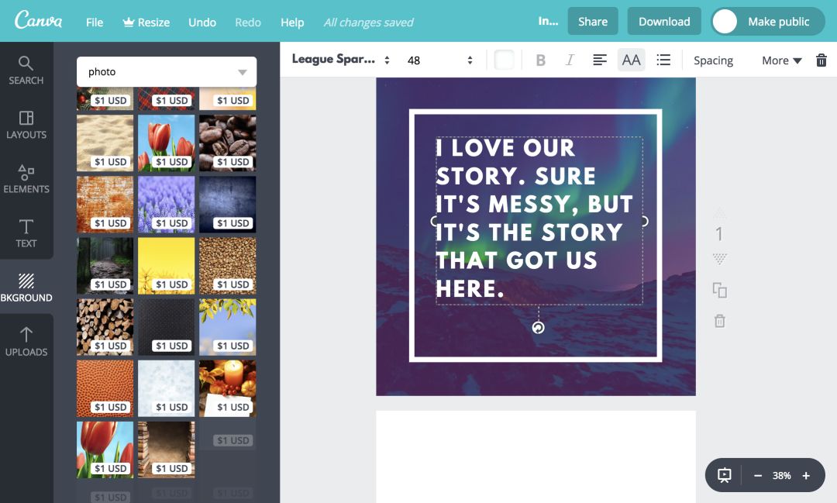Select the yellow leaves on sky background

pyautogui.click(x=227, y=327)
